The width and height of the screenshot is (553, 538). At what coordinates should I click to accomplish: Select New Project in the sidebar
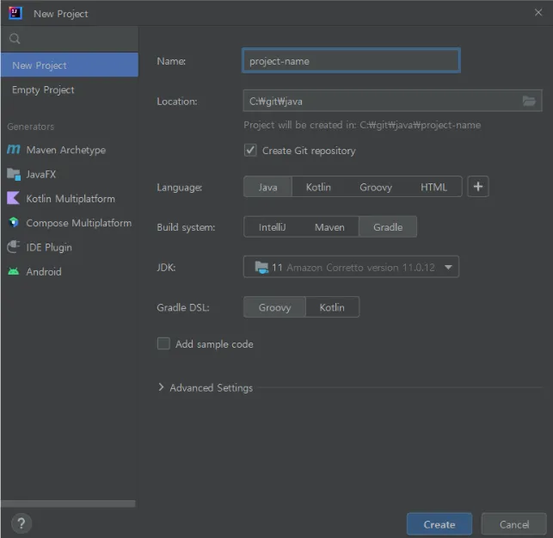coord(70,65)
